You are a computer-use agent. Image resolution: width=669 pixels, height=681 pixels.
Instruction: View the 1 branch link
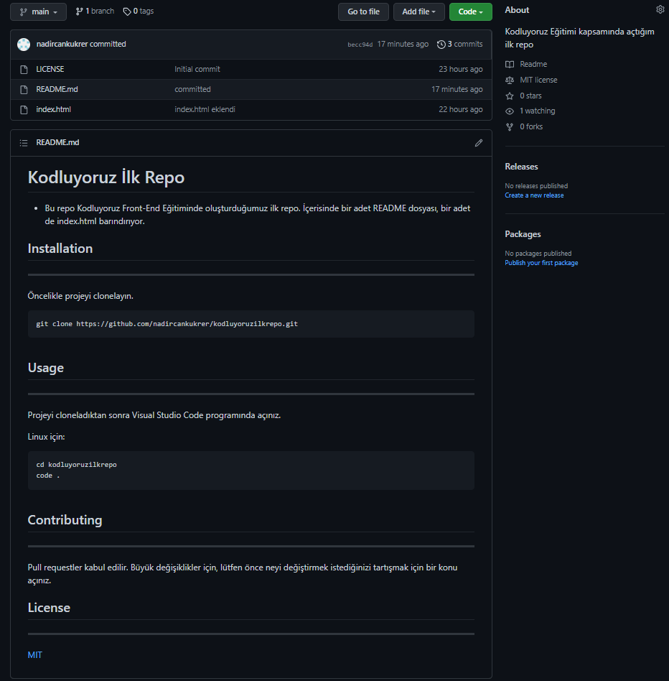point(95,11)
